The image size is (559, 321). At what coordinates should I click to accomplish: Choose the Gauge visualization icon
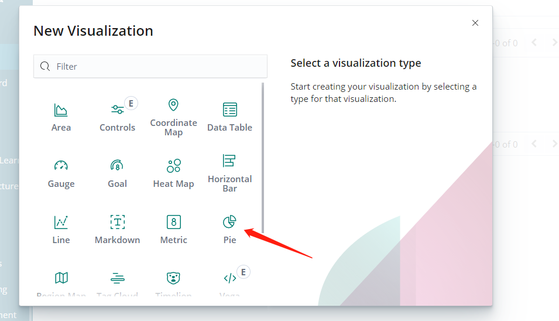coord(61,166)
